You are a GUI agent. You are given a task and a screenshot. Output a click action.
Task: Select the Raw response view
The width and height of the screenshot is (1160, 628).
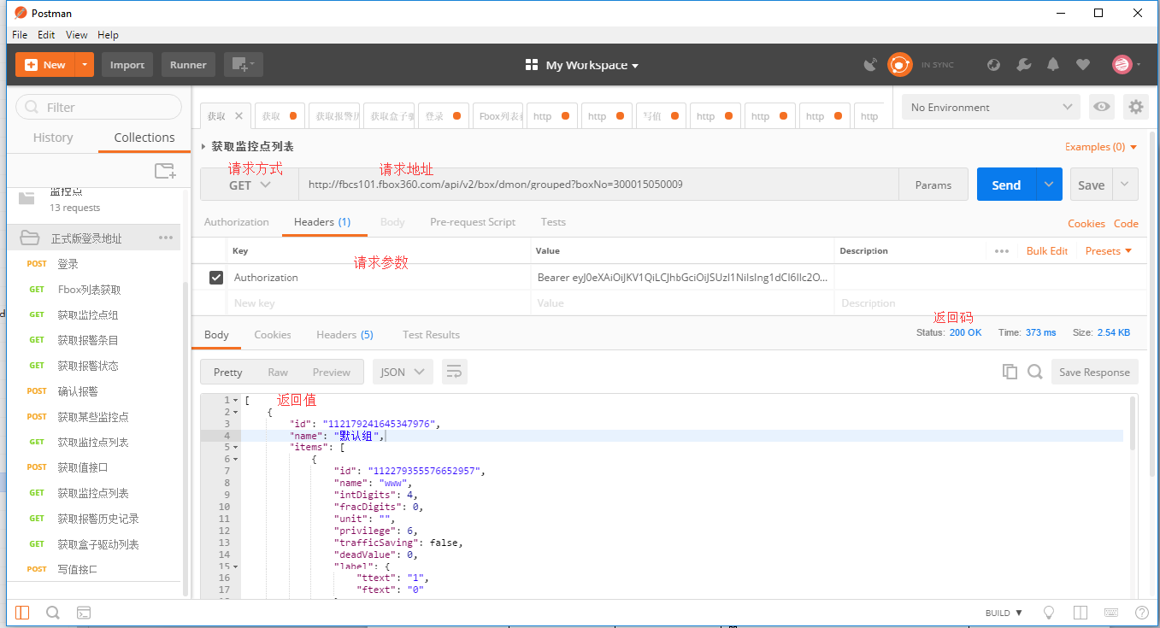pos(278,372)
